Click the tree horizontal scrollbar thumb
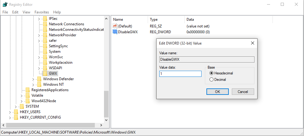Viewport: 304px width, 136px height. [50, 125]
